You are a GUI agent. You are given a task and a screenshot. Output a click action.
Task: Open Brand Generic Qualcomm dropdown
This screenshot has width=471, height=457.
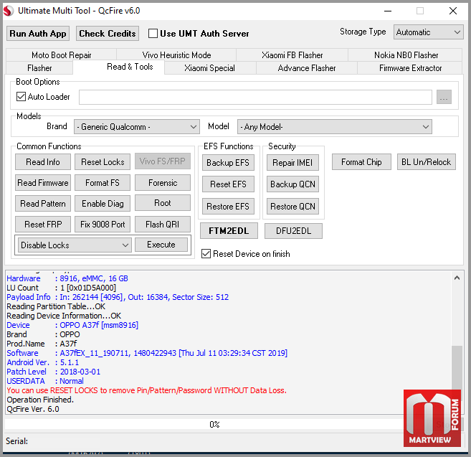click(x=137, y=127)
